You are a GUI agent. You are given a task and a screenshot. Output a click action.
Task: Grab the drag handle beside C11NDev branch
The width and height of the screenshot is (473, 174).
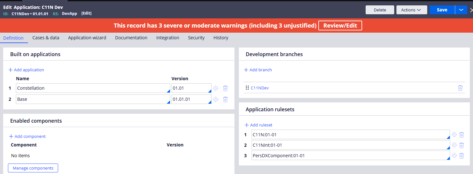[247, 88]
